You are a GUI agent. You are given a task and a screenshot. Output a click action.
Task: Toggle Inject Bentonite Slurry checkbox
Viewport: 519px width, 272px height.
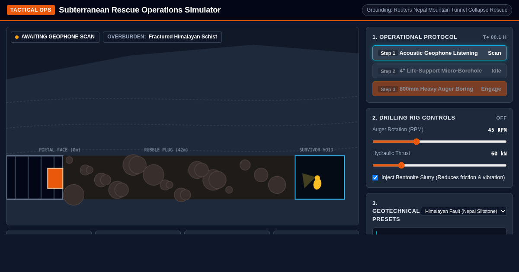375,177
